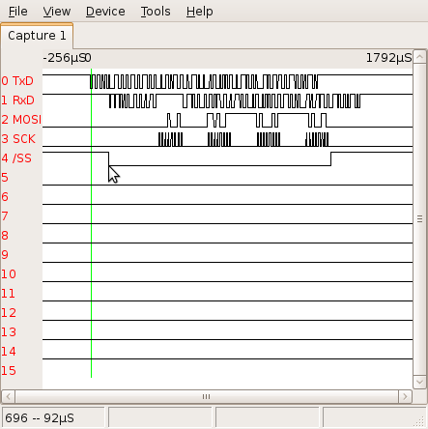Open the File menu

point(17,12)
